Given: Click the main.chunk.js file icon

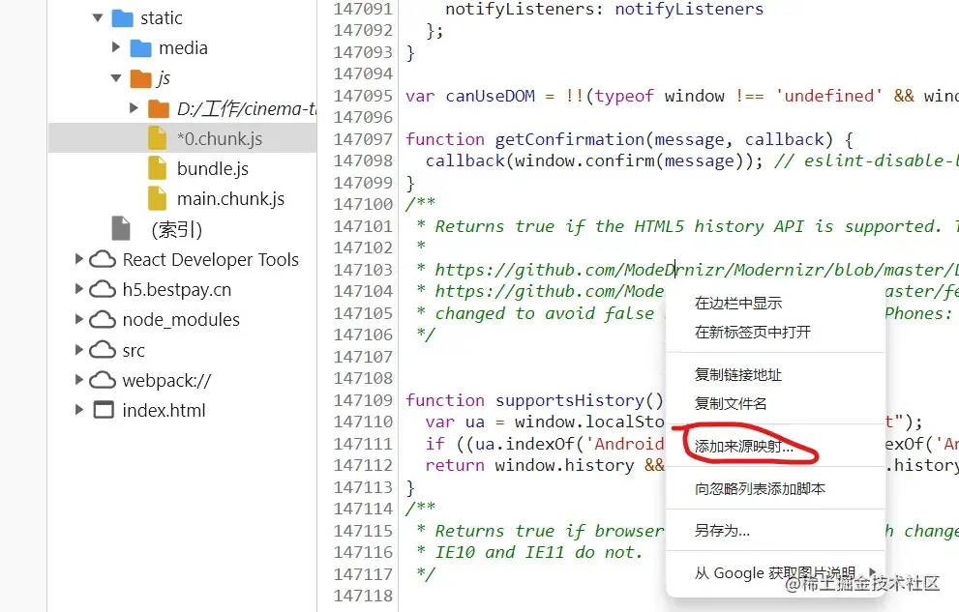Looking at the screenshot, I should click(x=157, y=198).
